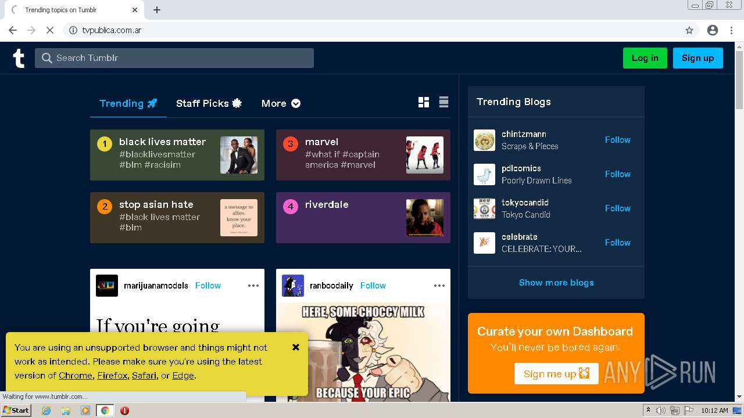
Task: Click the pdlcomics blog name
Action: [x=521, y=168]
